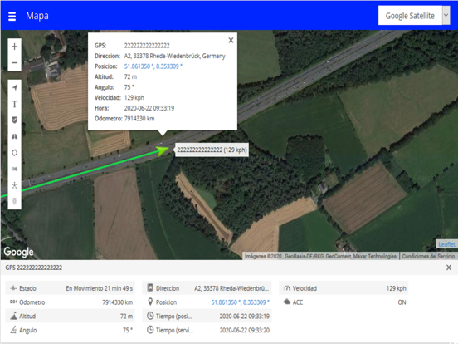Click the address 'A2, 33378 Rheda-Wiedenbrück, Germany' in popup
This screenshot has width=458, height=344.
(x=175, y=56)
